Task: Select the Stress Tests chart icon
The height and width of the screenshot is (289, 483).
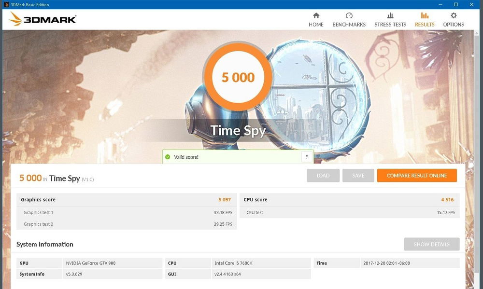Action: coord(390,15)
